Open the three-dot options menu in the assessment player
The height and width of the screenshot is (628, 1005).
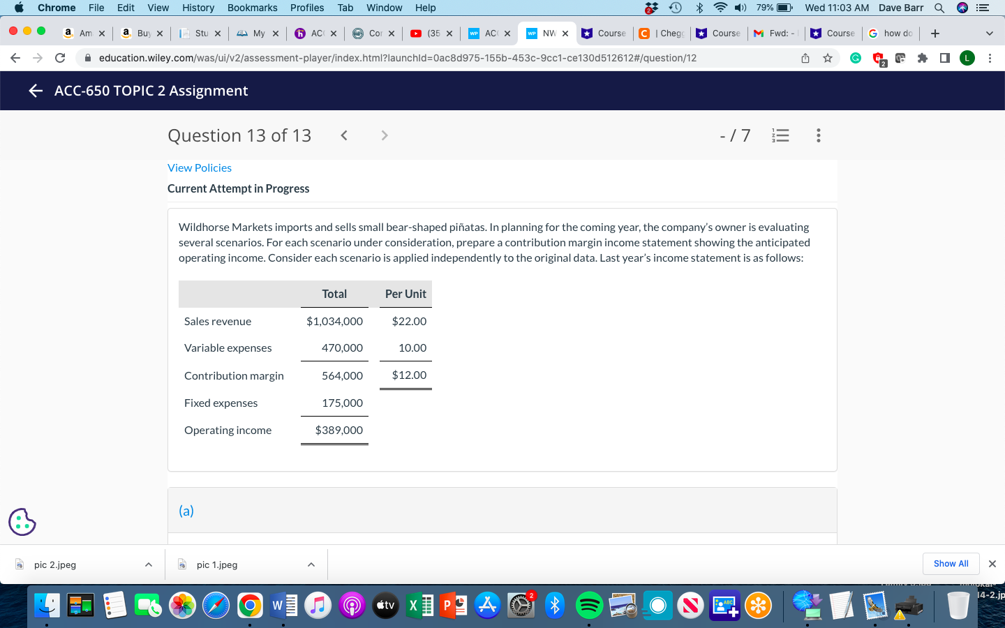coord(818,135)
